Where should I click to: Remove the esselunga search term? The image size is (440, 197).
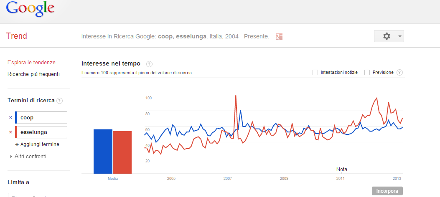tap(10, 132)
